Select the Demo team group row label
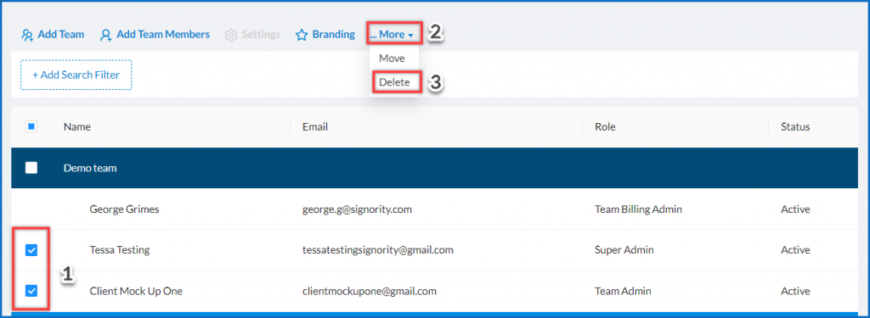The width and height of the screenshot is (870, 318). 90,168
